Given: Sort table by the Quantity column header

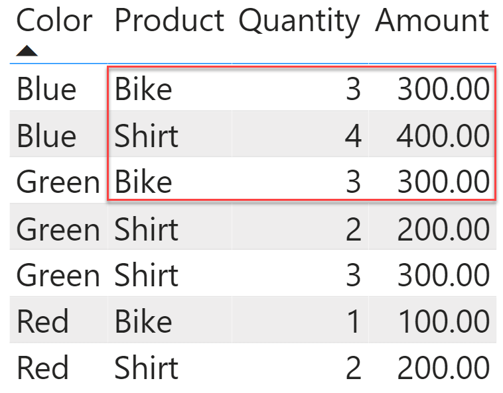Looking at the screenshot, I should click(x=299, y=23).
